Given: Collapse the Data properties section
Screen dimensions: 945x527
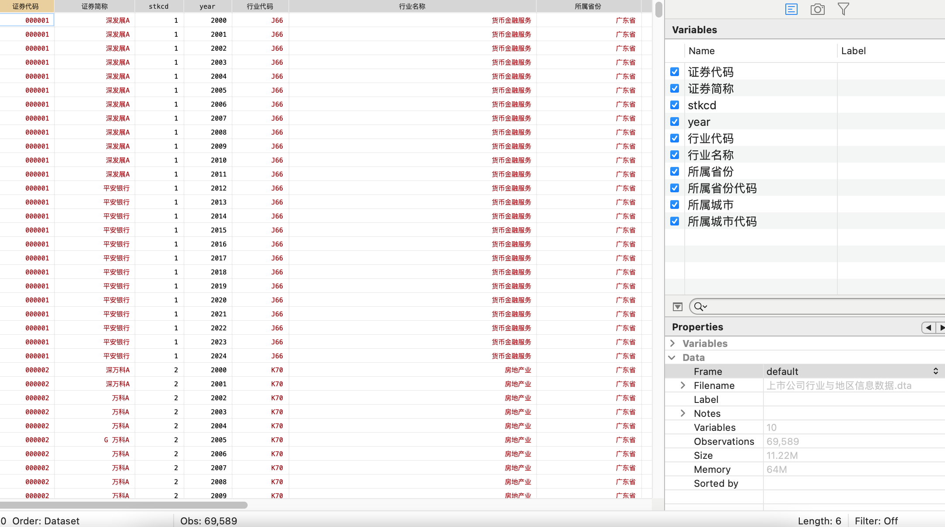Looking at the screenshot, I should (x=672, y=357).
